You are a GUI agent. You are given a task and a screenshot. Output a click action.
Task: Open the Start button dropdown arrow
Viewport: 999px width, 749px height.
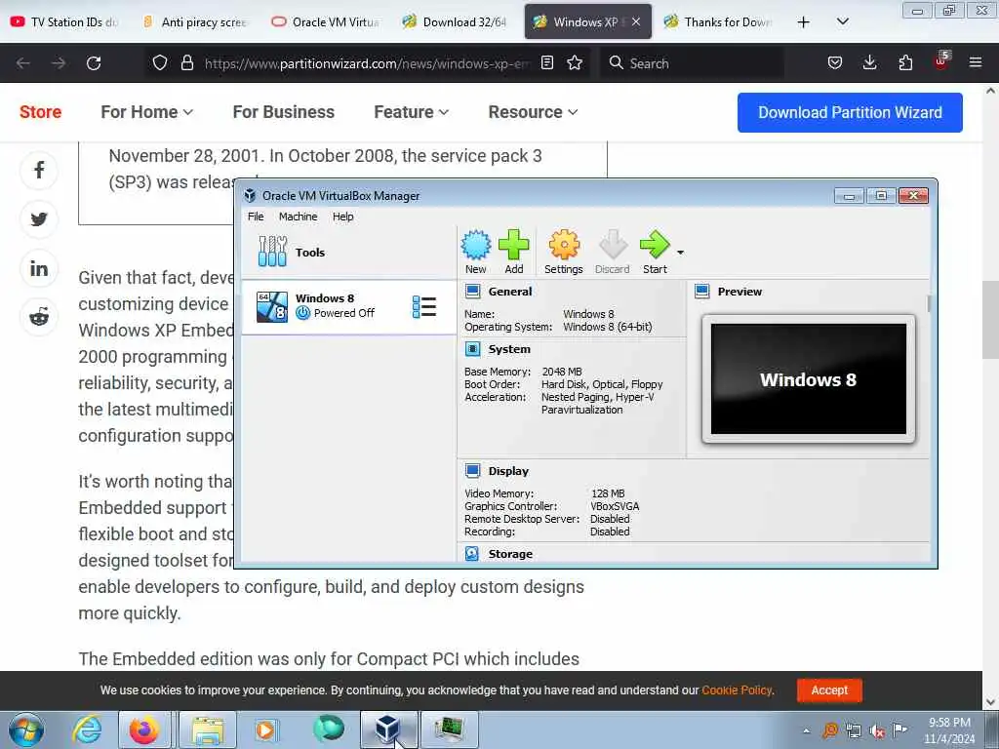pos(680,253)
